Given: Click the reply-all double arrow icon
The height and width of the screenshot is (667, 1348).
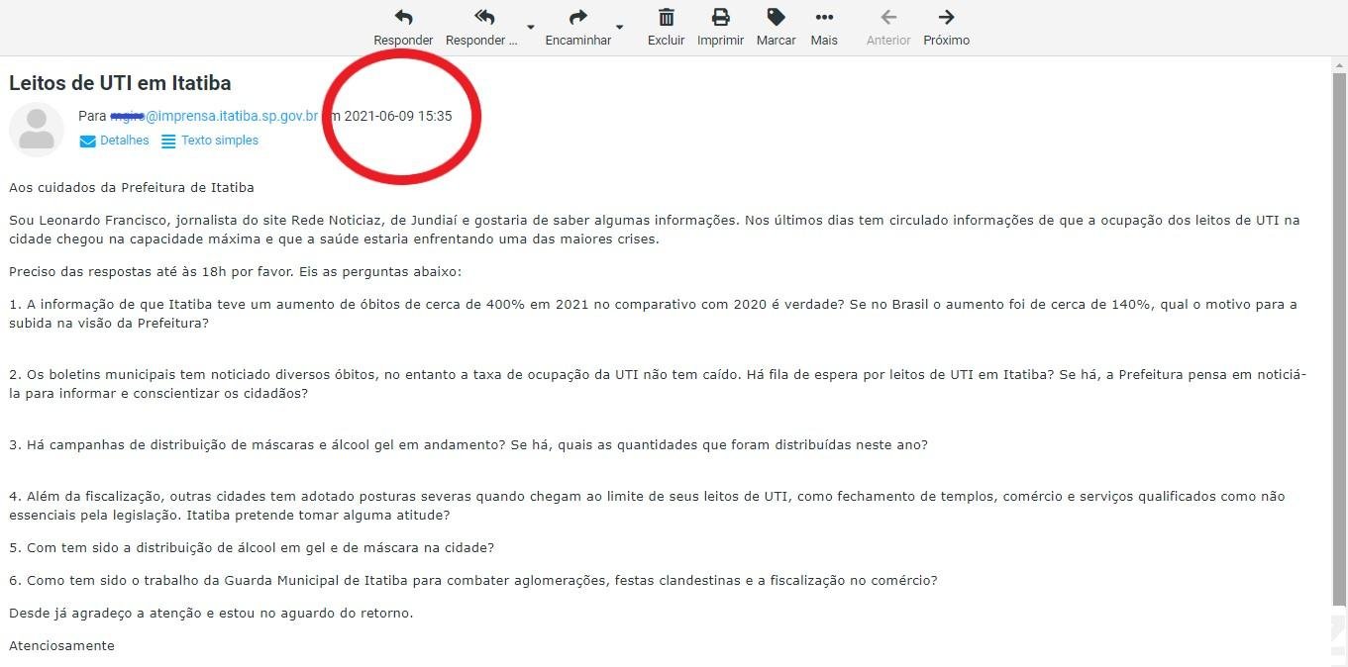Looking at the screenshot, I should point(483,18).
